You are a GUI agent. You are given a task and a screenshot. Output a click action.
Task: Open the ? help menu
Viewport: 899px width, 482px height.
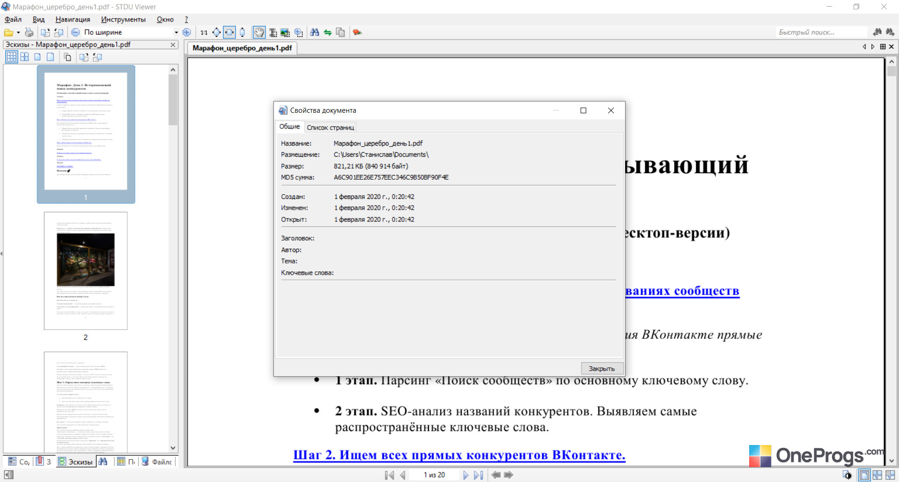186,19
